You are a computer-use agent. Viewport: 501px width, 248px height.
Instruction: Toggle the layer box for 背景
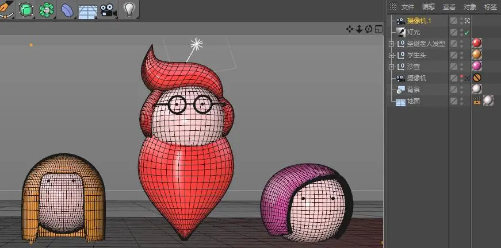[454, 90]
